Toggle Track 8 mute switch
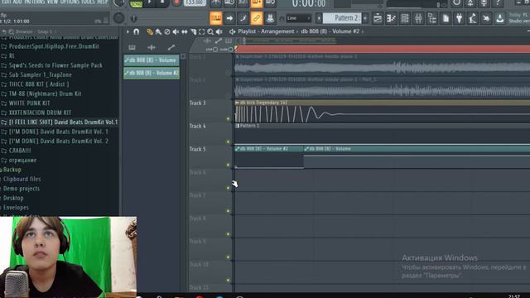The image size is (530, 298). pyautogui.click(x=228, y=233)
